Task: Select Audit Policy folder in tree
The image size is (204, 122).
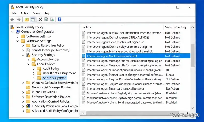Action: pos(51,69)
